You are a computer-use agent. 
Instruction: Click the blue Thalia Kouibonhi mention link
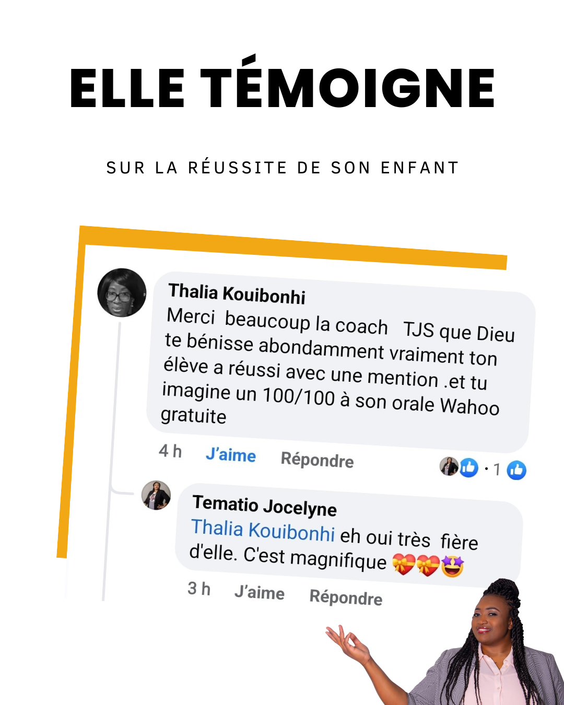[x=263, y=530]
